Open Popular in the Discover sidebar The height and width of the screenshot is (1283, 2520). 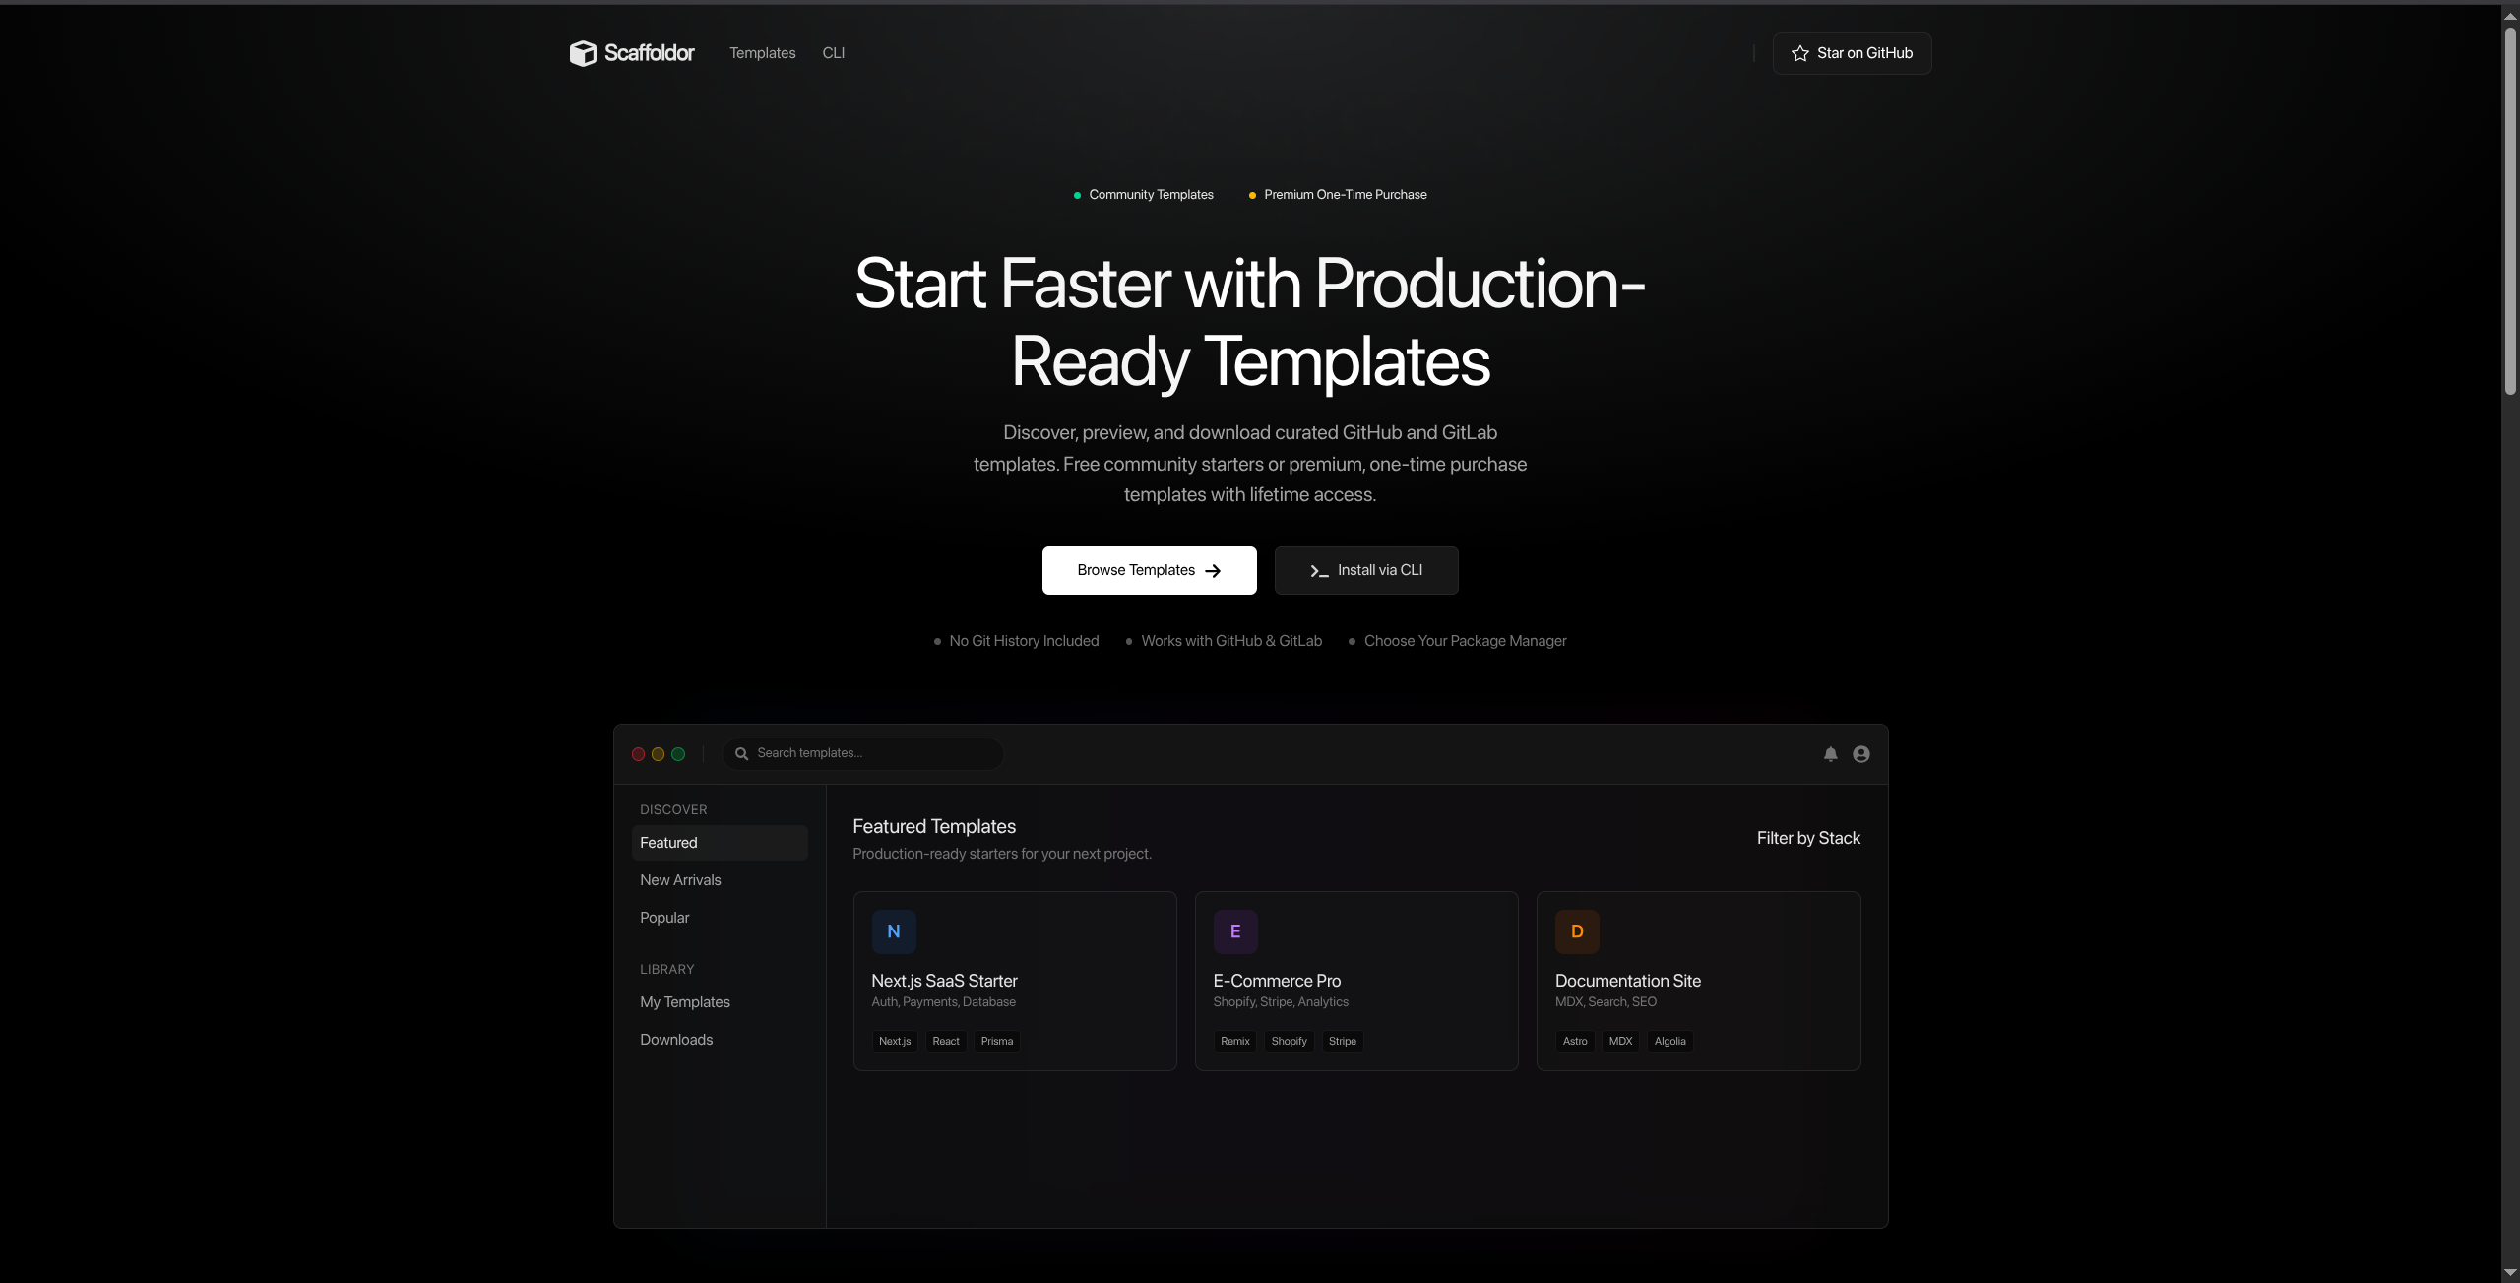[664, 917]
